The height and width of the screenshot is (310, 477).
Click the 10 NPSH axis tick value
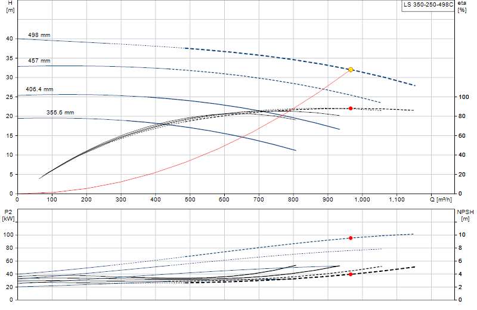click(462, 234)
